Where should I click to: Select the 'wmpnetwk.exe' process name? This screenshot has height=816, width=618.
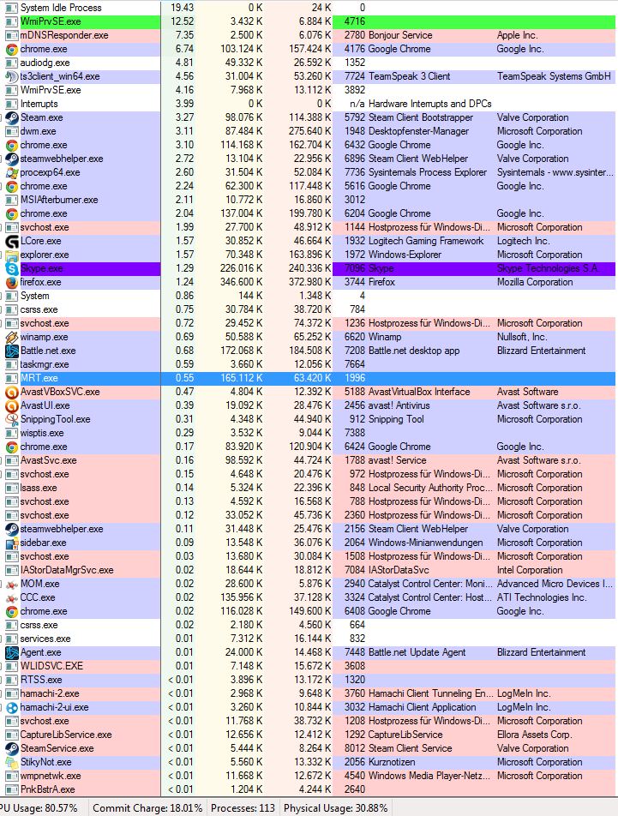tap(51, 776)
